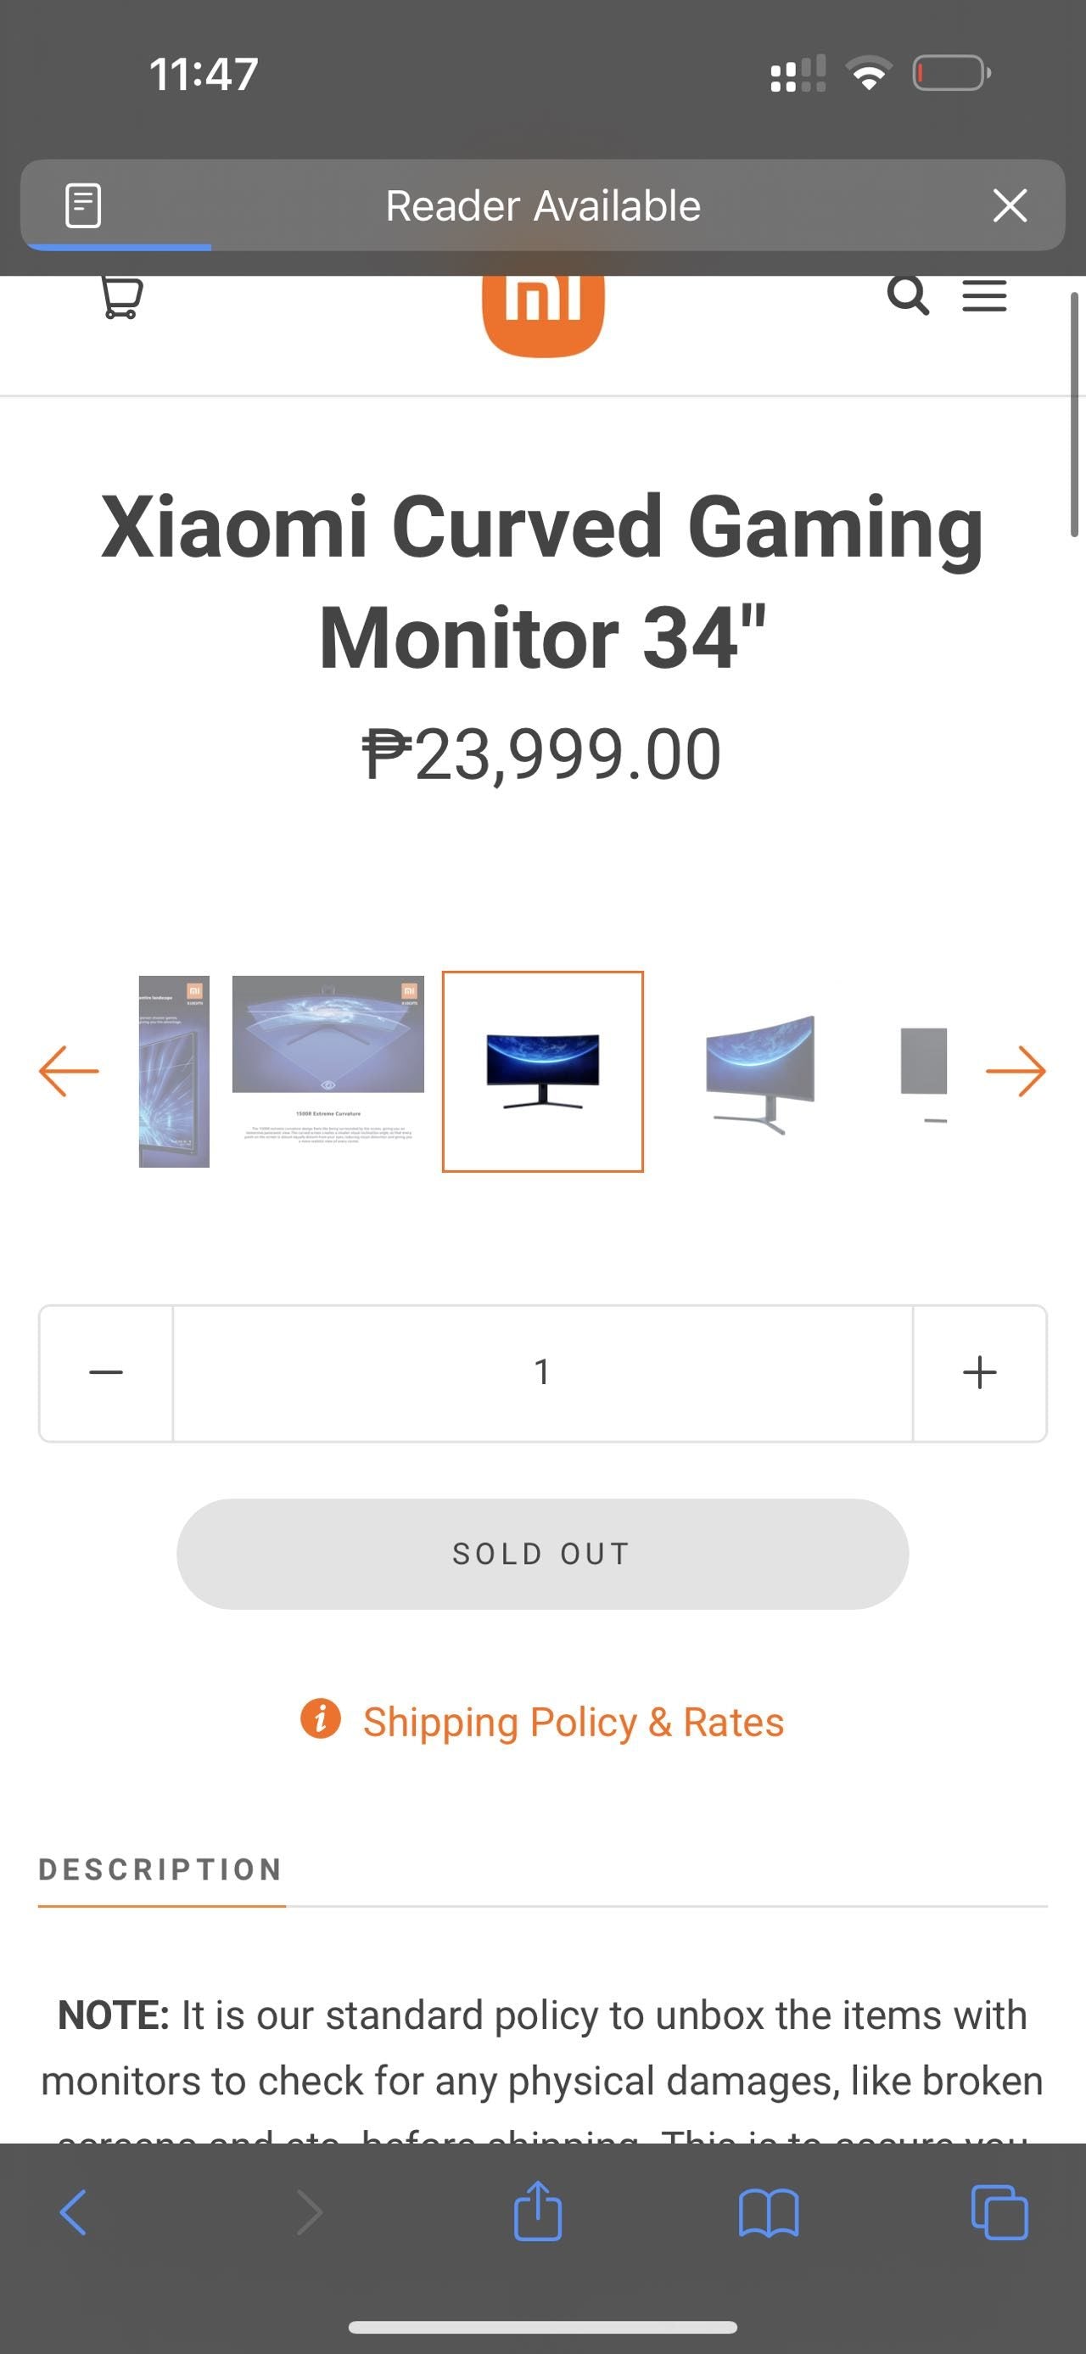1086x2354 pixels.
Task: Show next product image with right arrow
Action: 1016,1071
